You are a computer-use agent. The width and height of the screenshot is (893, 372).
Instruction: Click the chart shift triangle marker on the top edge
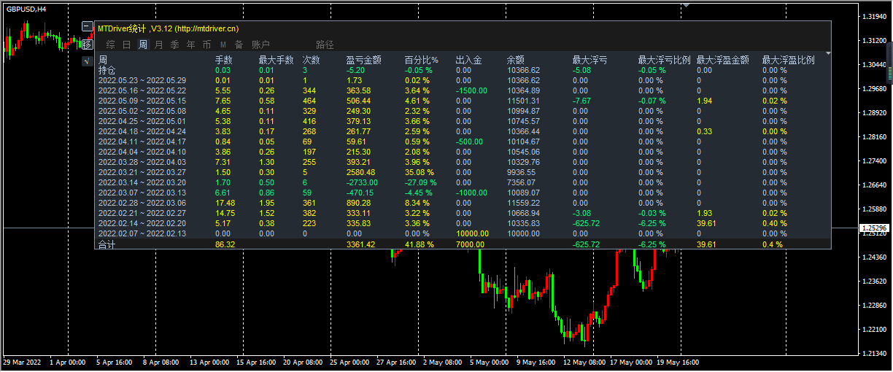click(686, 4)
